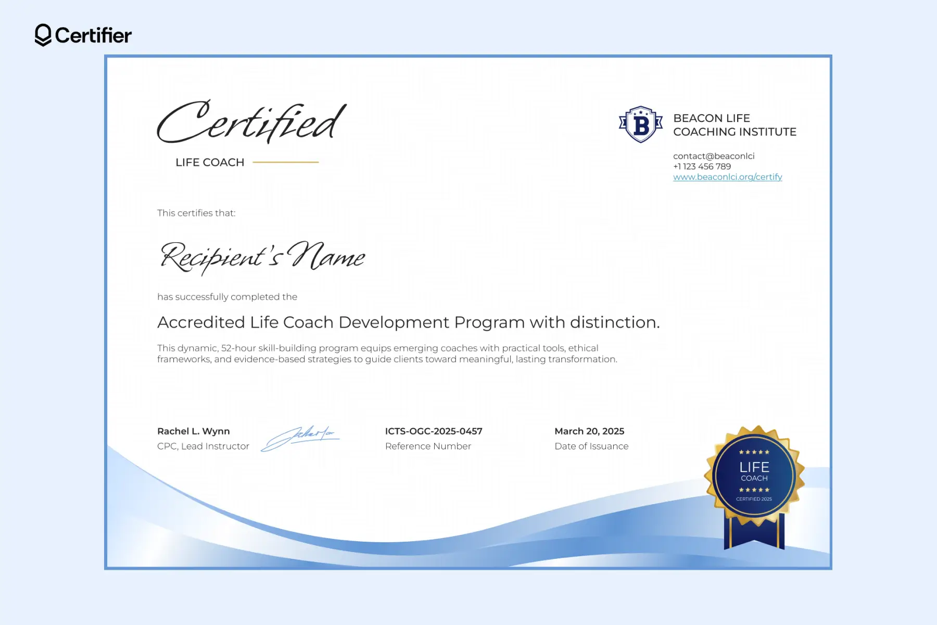Image resolution: width=937 pixels, height=625 pixels.
Task: Select the 'Certified' script heading
Action: [x=251, y=121]
